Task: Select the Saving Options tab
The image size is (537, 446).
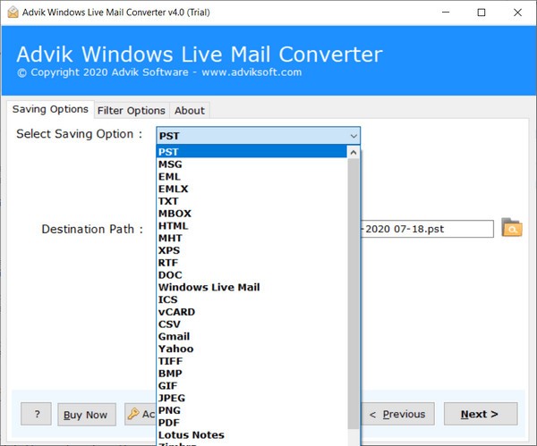Action: click(50, 109)
